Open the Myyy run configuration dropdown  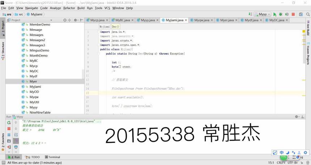tap(263, 14)
